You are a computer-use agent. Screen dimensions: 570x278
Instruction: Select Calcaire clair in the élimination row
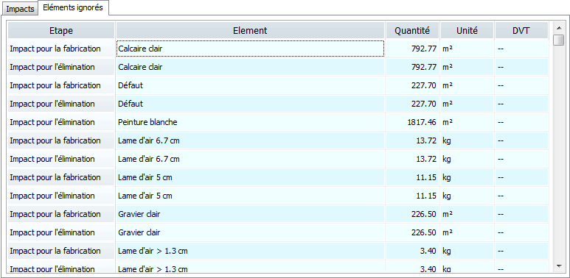click(x=250, y=67)
